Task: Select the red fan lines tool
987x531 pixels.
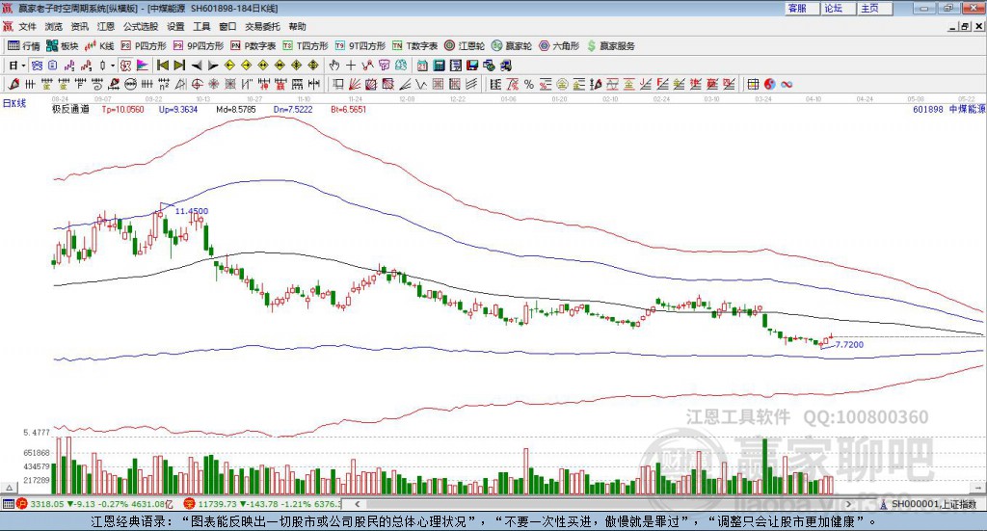Action: click(x=355, y=84)
